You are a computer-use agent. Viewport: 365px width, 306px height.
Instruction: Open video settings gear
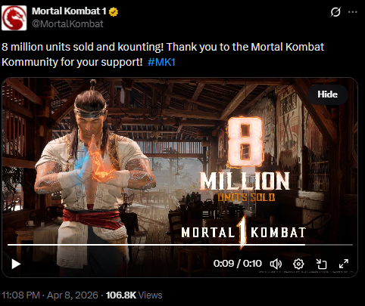(x=298, y=264)
